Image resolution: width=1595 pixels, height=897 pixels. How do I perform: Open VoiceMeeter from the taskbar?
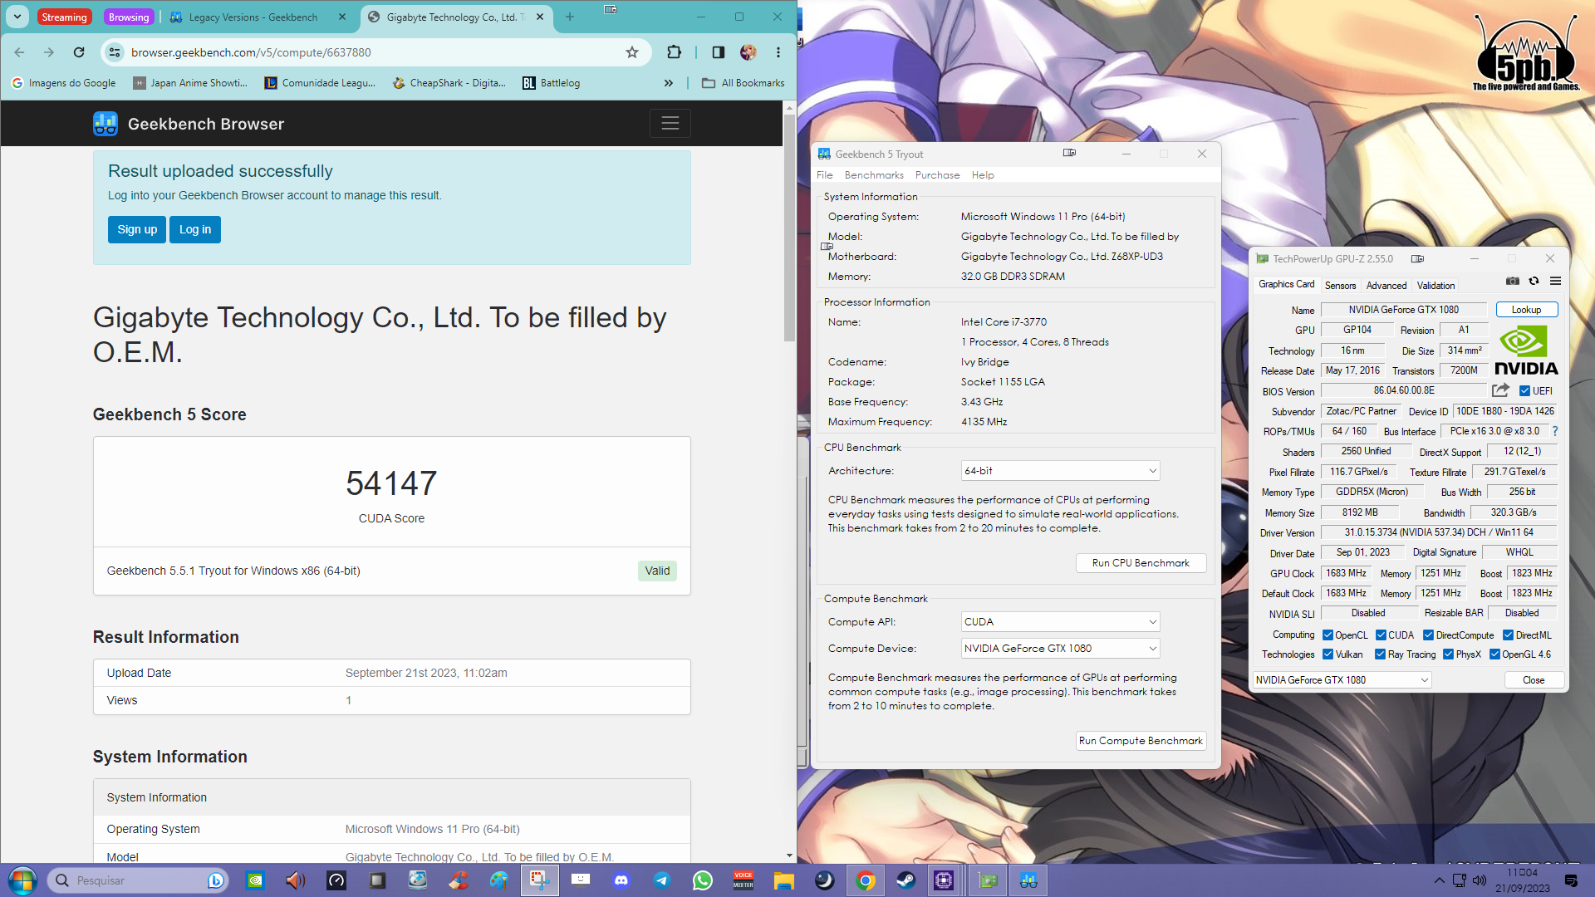pos(744,880)
